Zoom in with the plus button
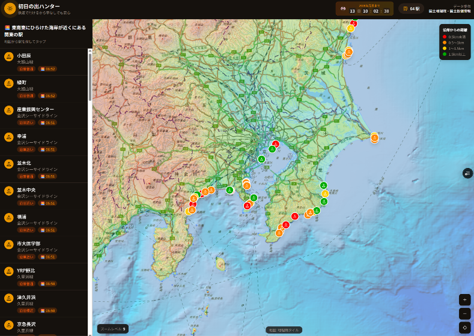The width and height of the screenshot is (474, 336). click(x=464, y=299)
